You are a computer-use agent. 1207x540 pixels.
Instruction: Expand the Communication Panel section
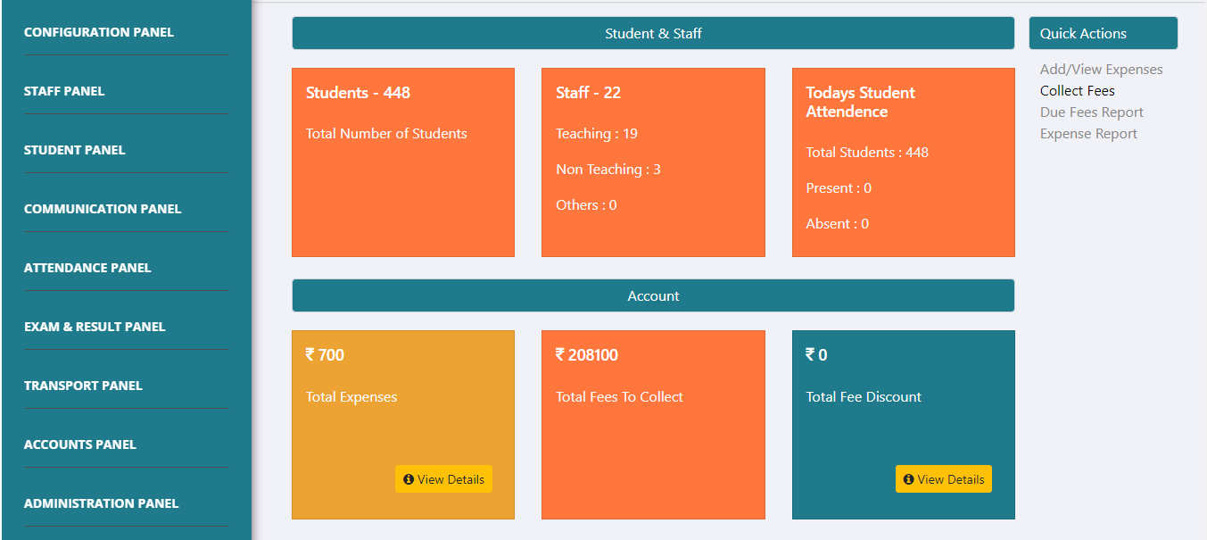tap(103, 209)
